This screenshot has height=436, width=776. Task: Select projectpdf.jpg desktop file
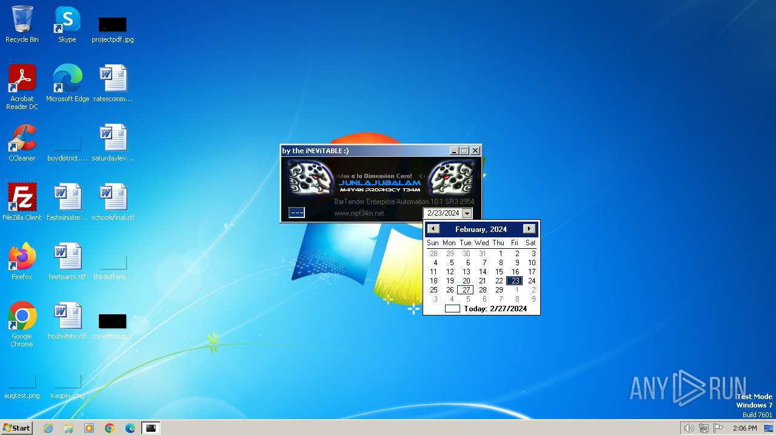point(113,29)
